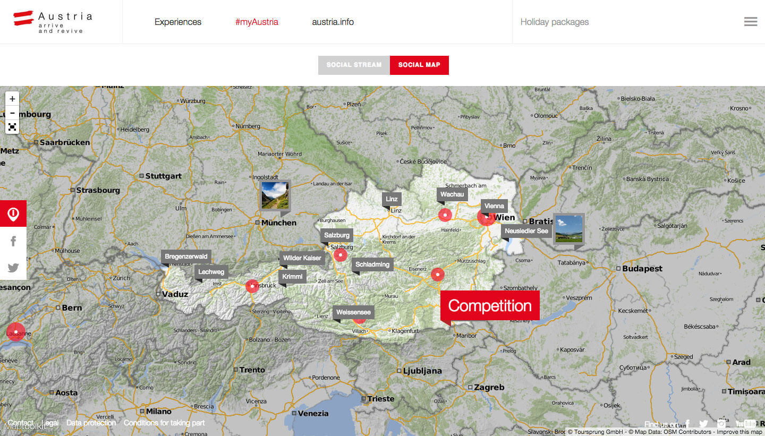Open the photo thumbnail near Neusiedler See

[x=568, y=228]
